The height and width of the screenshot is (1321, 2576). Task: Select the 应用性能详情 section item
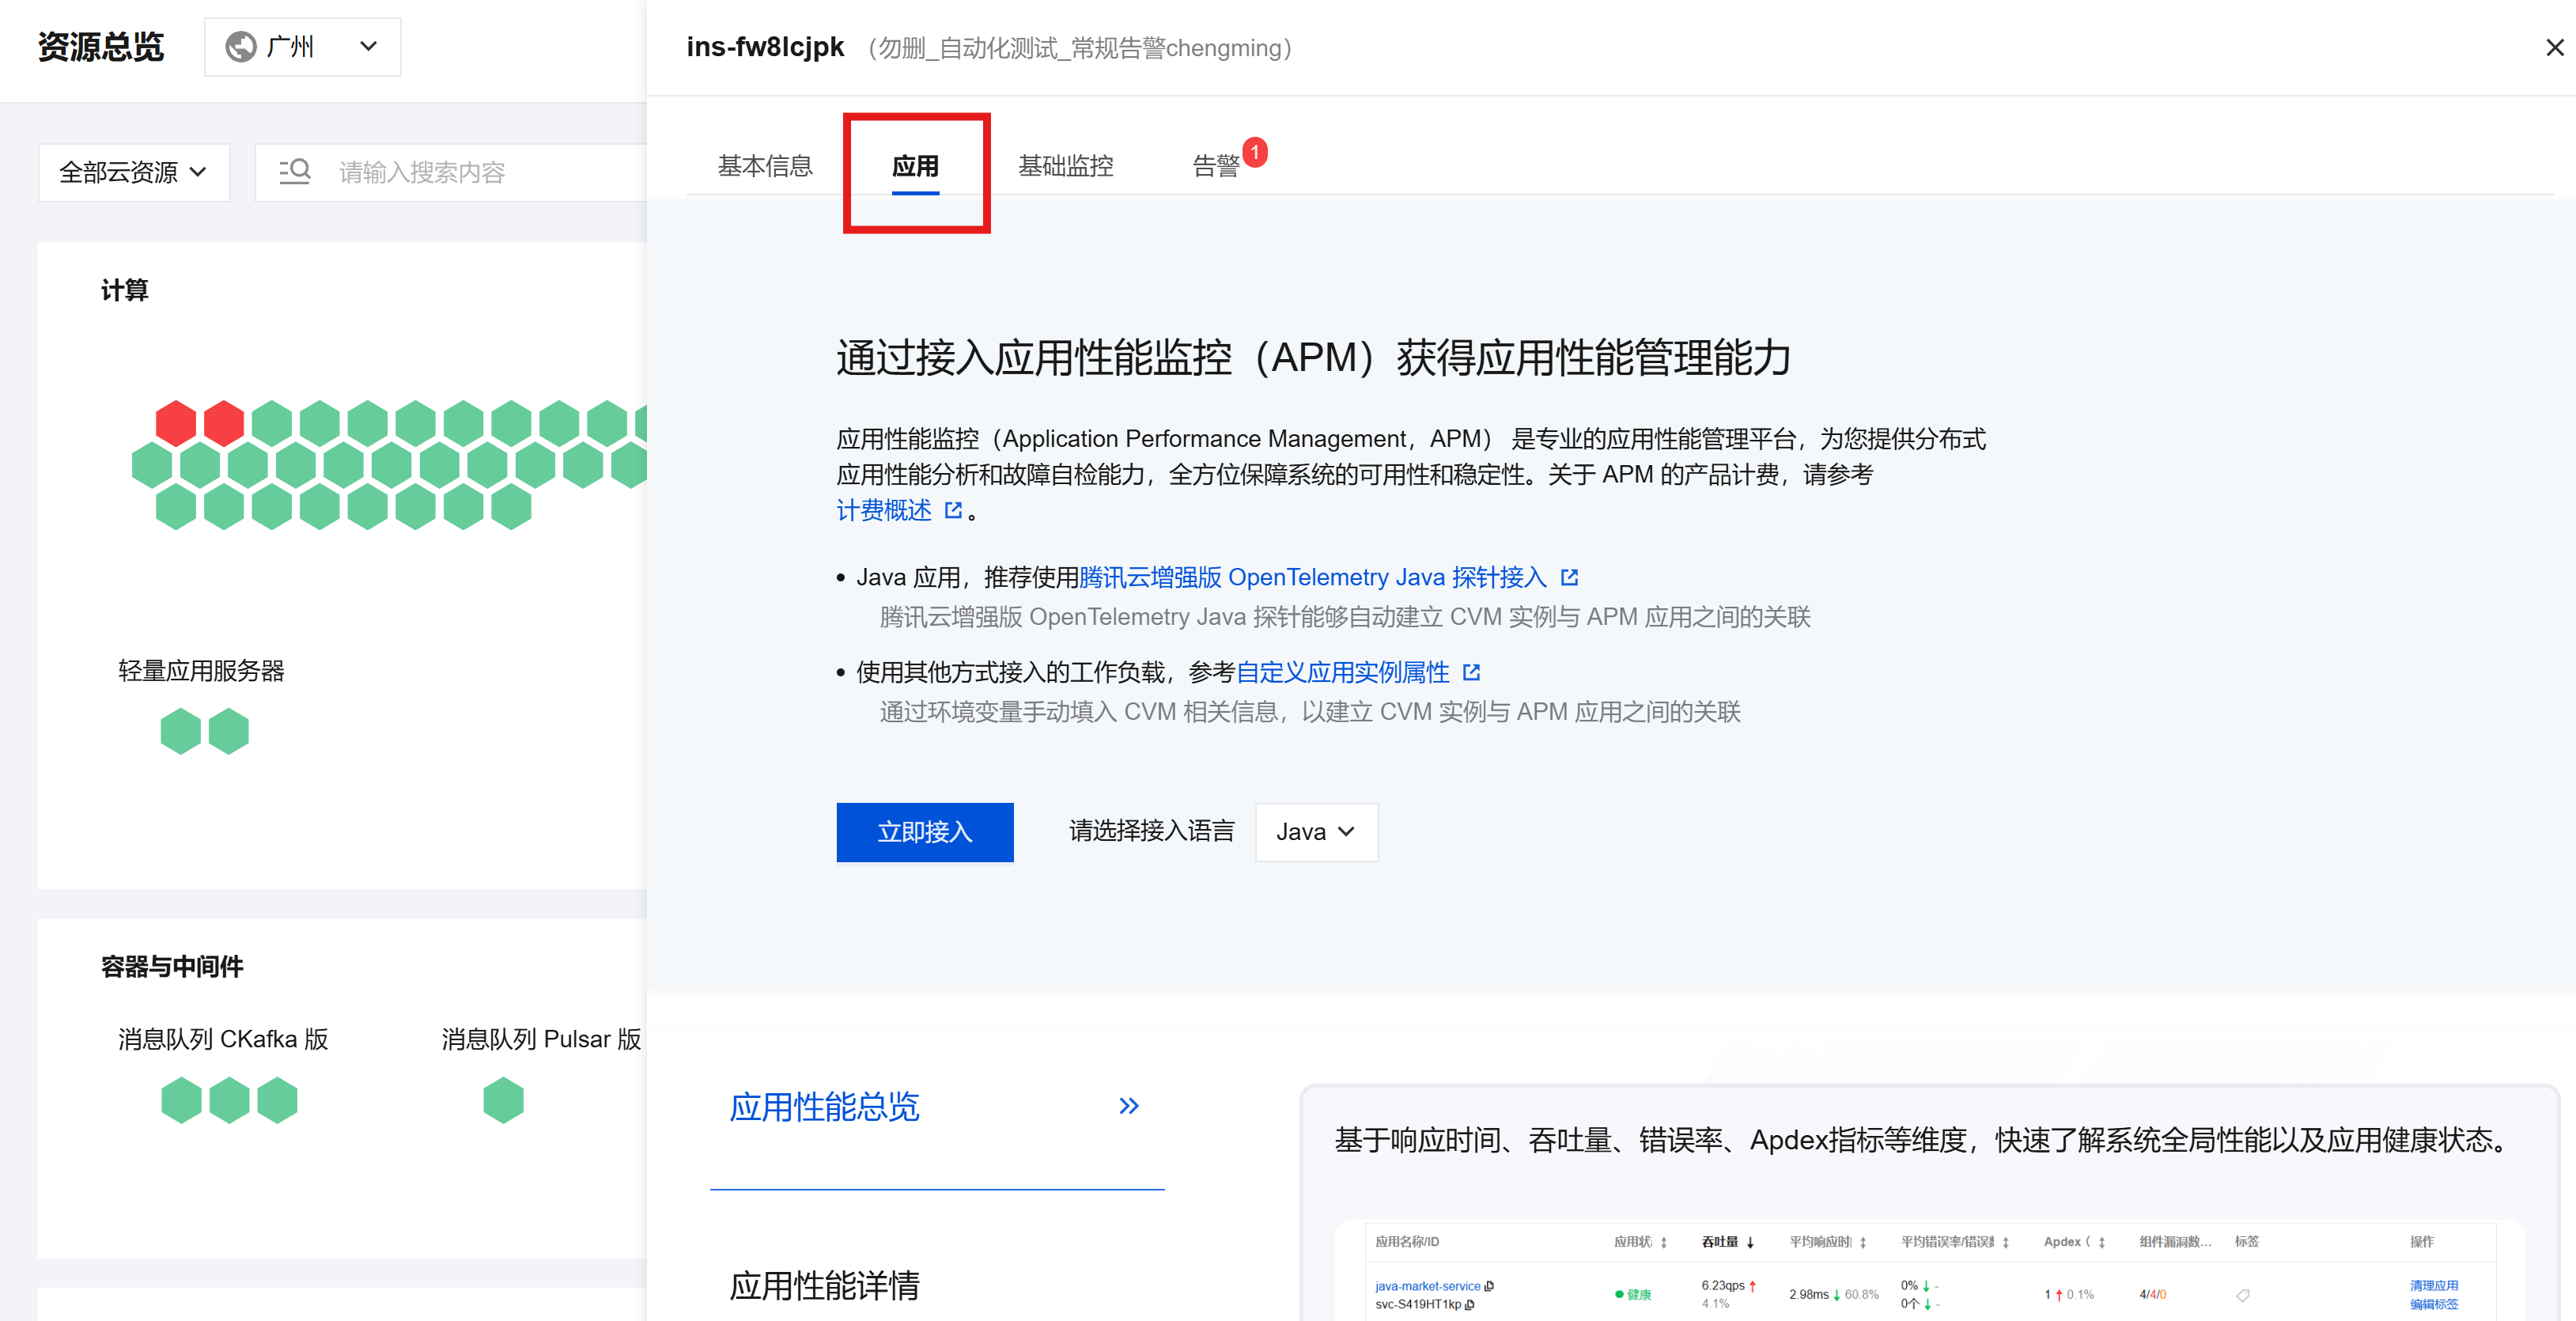[x=824, y=1285]
